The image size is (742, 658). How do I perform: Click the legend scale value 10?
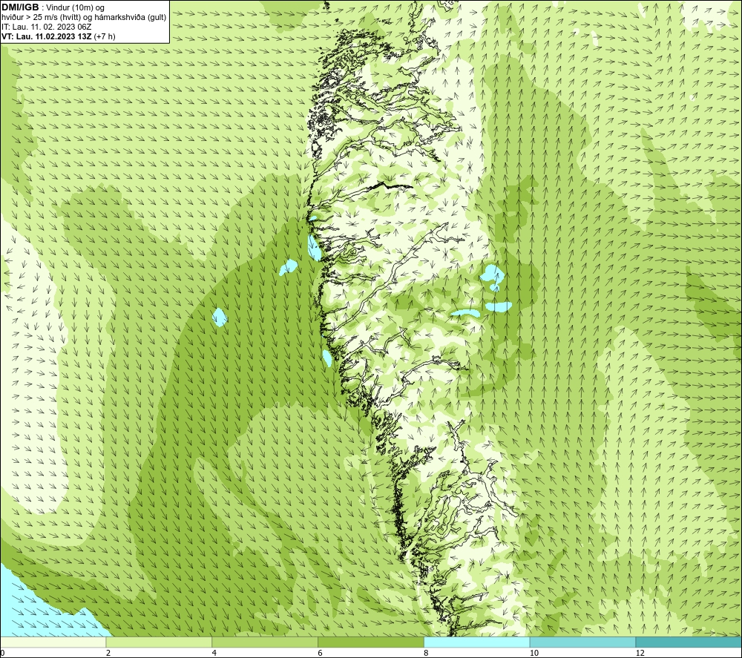click(x=534, y=653)
